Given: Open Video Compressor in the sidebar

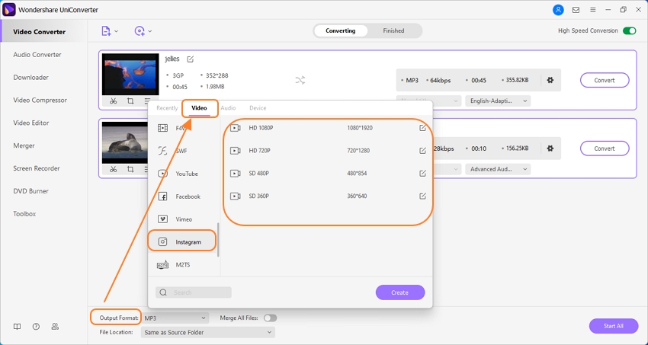Looking at the screenshot, I should (x=39, y=100).
